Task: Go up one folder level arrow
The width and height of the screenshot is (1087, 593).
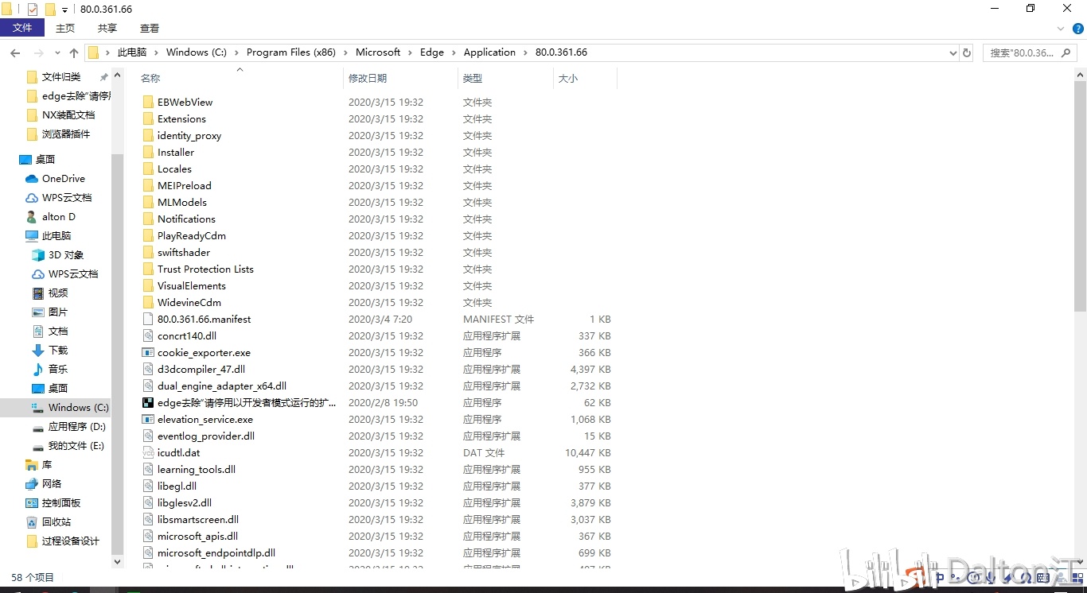Action: pyautogui.click(x=74, y=52)
